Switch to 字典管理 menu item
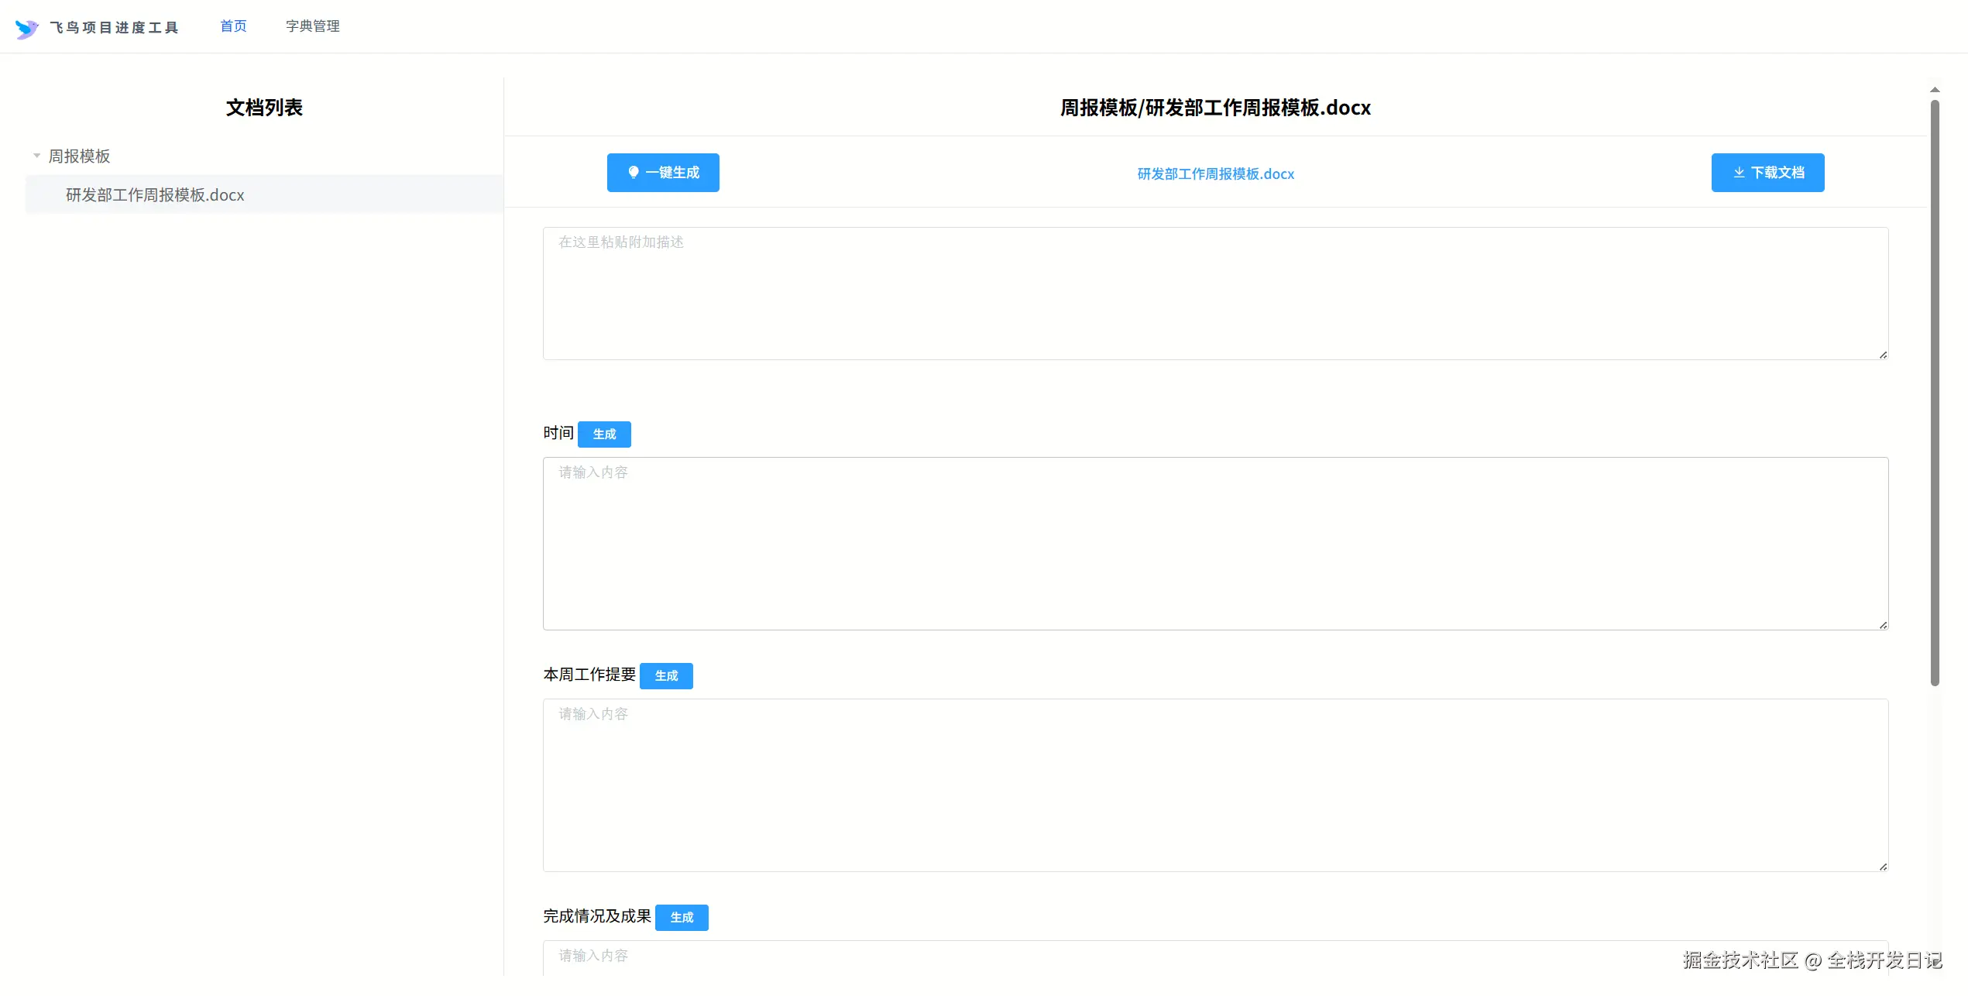 click(312, 26)
